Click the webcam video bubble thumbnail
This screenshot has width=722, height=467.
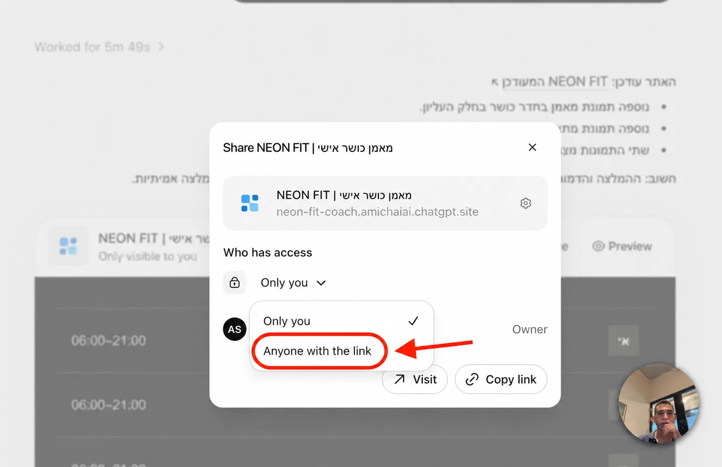[x=658, y=403]
